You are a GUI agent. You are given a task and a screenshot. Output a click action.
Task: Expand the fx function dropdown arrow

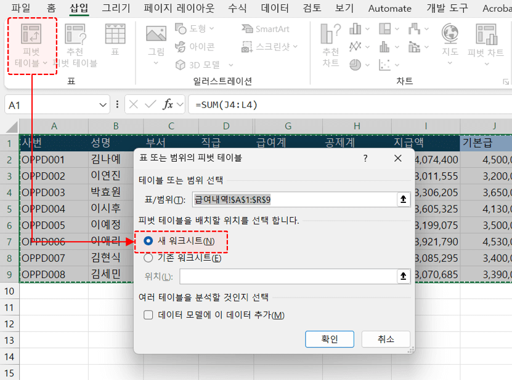(x=179, y=105)
